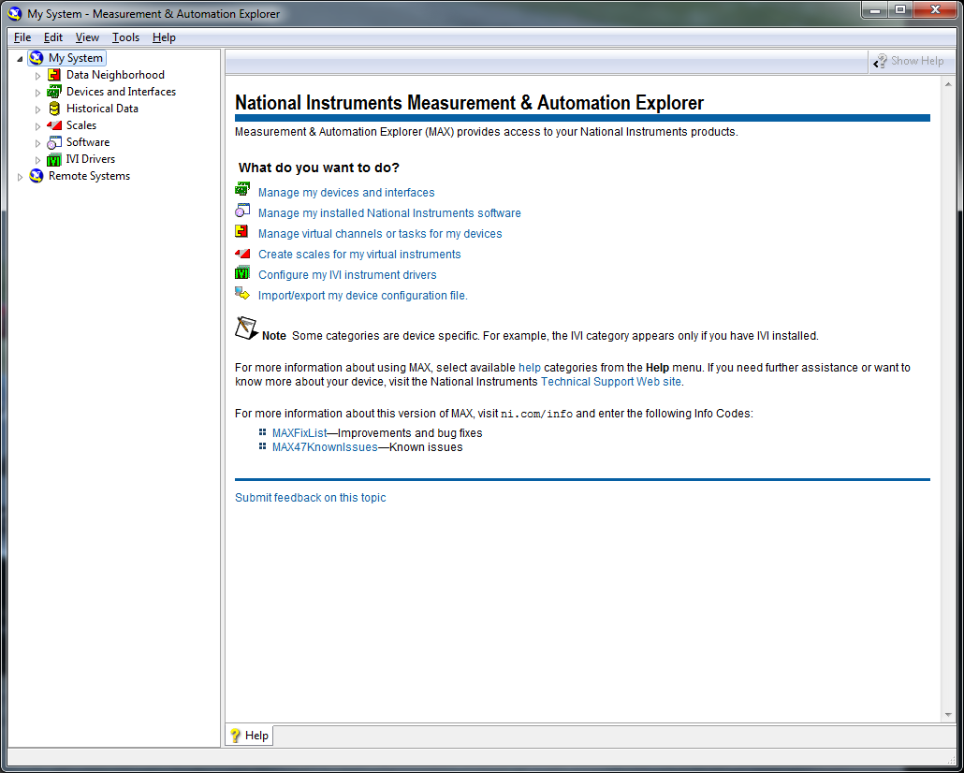Select Historical Data in the tree
Viewport: 964px width, 773px height.
point(102,109)
